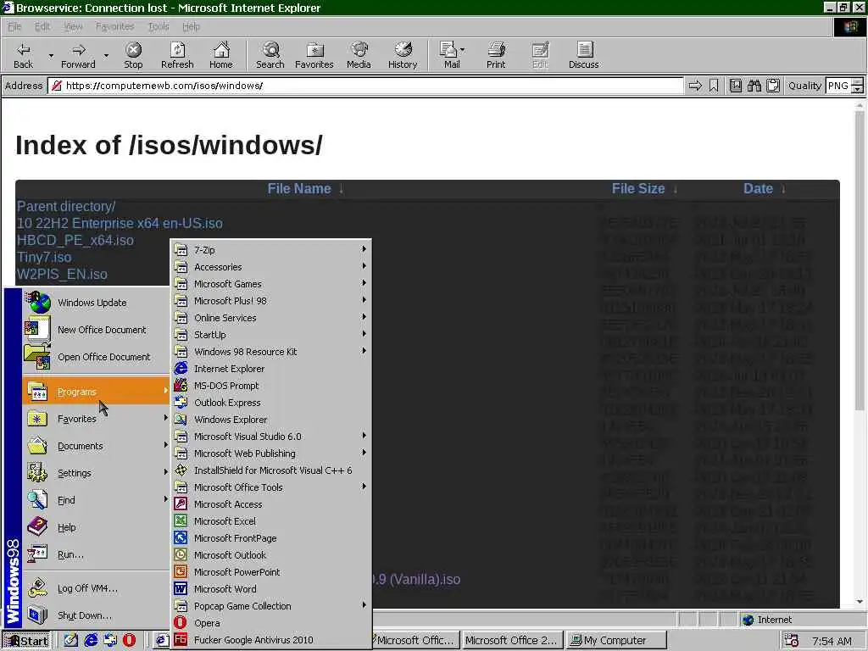Image resolution: width=868 pixels, height=651 pixels.
Task: Expand the Popcap Game Collection submenu
Action: point(271,606)
